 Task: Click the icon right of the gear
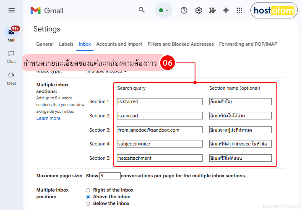click(x=212, y=10)
